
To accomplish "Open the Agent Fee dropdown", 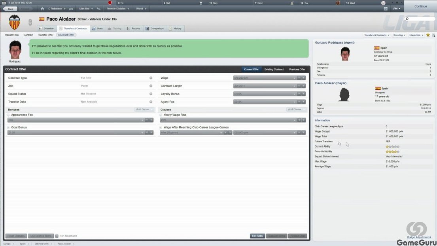I will (265, 102).
